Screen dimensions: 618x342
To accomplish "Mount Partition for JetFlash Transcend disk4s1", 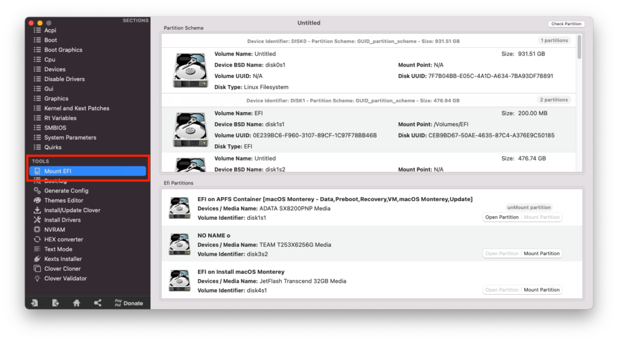I will 542,290.
